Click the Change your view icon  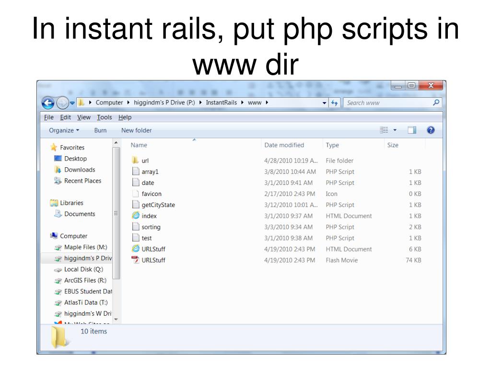click(384, 130)
